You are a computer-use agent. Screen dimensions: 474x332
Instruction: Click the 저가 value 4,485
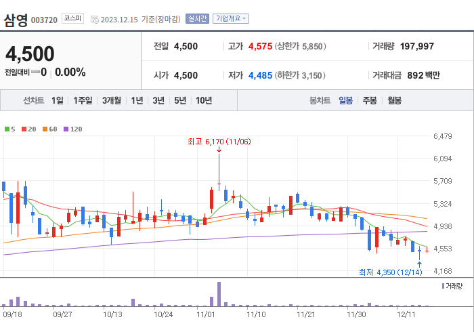pyautogui.click(x=260, y=75)
